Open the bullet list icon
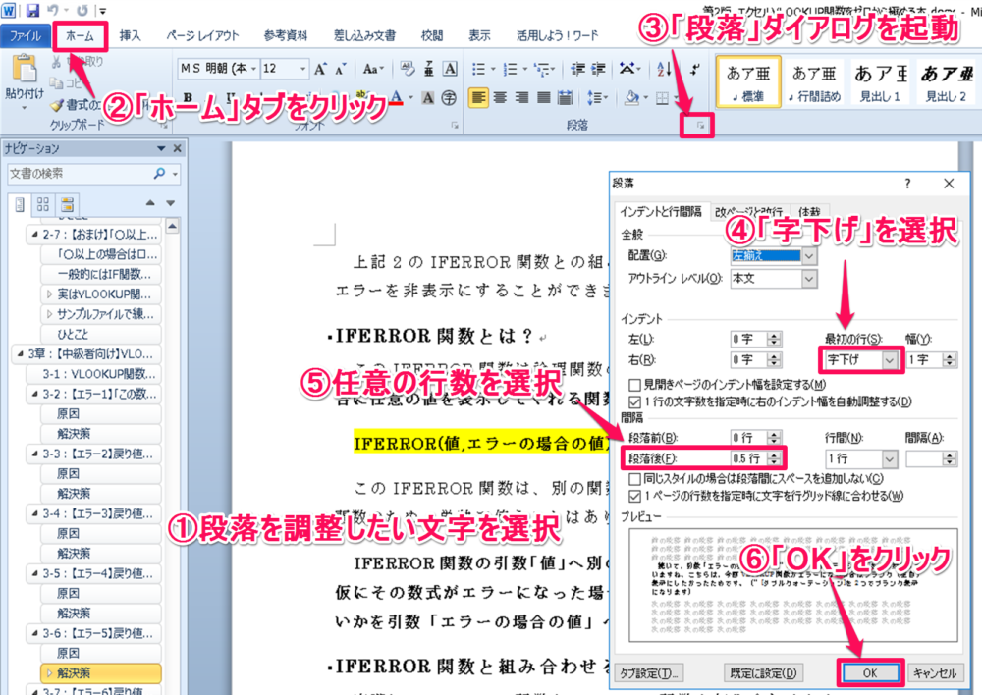This screenshot has height=695, width=982. [478, 69]
